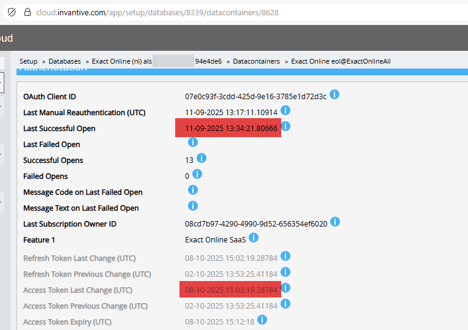Show info for Successful Opens count

[202, 159]
